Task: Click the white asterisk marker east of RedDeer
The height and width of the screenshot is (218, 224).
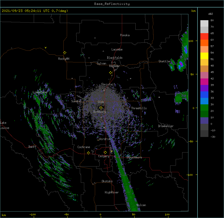Action: 130,78
